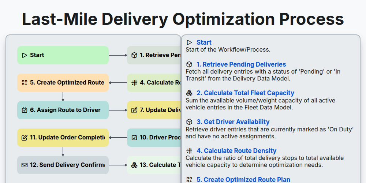Click the cube icon beside Retrieve Pending Deliveries heading
The width and height of the screenshot is (366, 183).
pyautogui.click(x=189, y=64)
